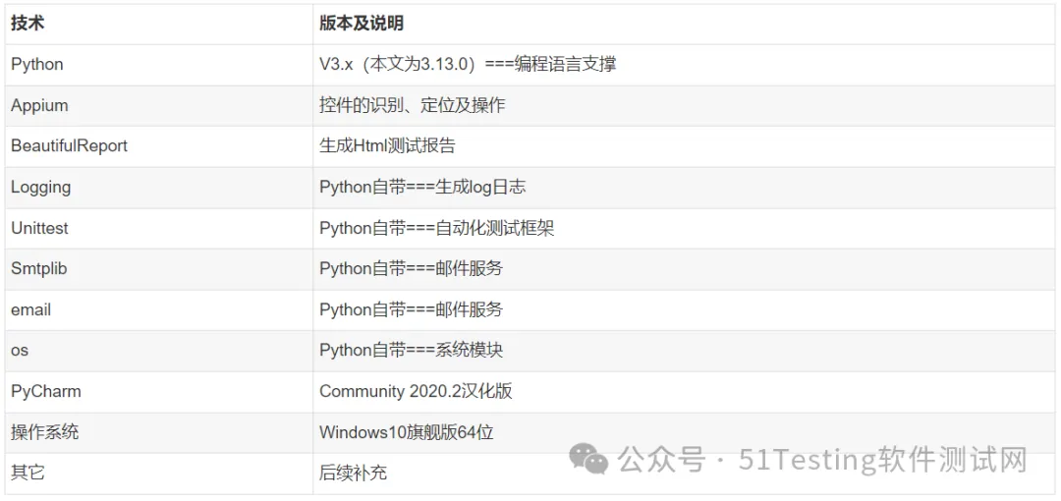
Task: Select the 'PyCharm' table cell
Action: [x=158, y=392]
